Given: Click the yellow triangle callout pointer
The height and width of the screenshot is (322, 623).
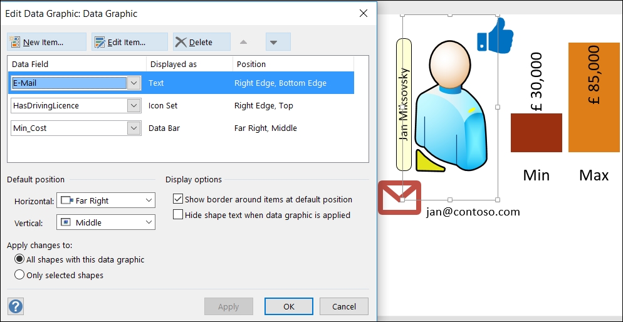Looking at the screenshot, I should tap(430, 161).
